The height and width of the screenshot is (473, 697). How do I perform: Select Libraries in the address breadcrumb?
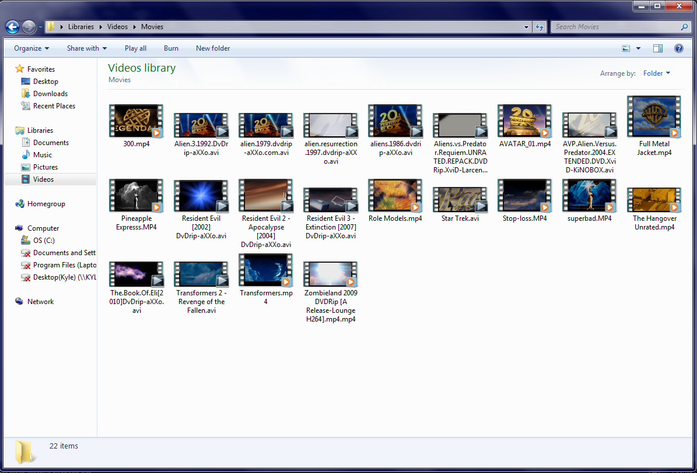click(x=81, y=27)
